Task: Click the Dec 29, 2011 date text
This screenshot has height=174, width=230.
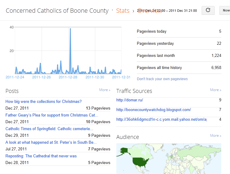Action: 17,136
